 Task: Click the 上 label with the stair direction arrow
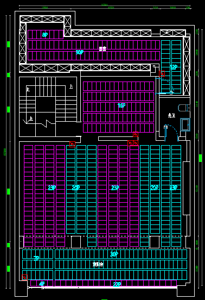(x=31, y=119)
